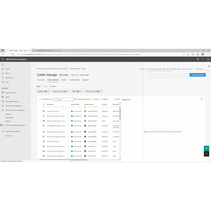This screenshot has width=211, height=211.
Task: Collapse the Priva Privacy Risk Management group
Action: (x=28, y=110)
